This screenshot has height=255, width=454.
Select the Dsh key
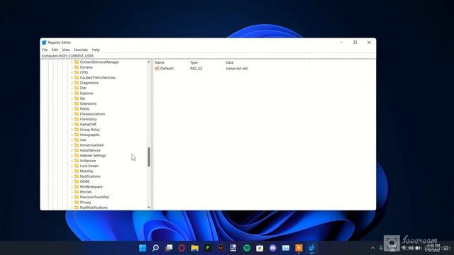point(83,88)
